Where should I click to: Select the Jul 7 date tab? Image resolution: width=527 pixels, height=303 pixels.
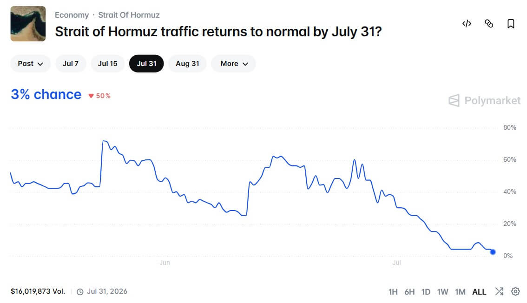(71, 64)
